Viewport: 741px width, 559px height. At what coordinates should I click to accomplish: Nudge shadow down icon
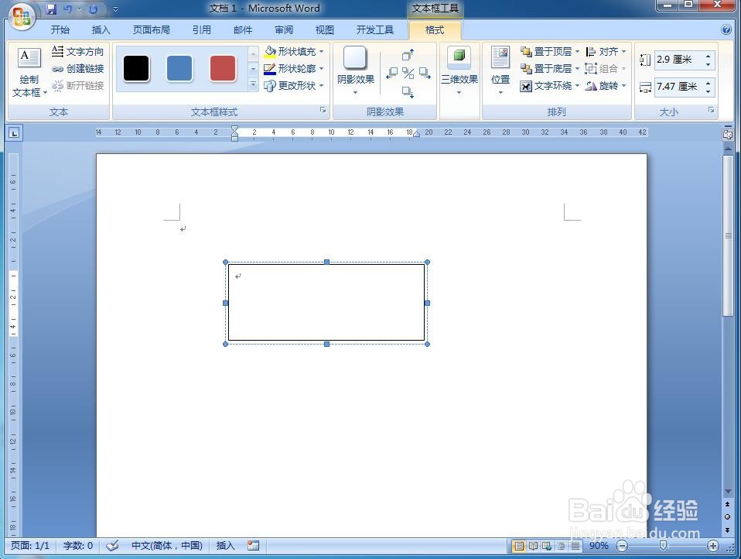tap(408, 92)
